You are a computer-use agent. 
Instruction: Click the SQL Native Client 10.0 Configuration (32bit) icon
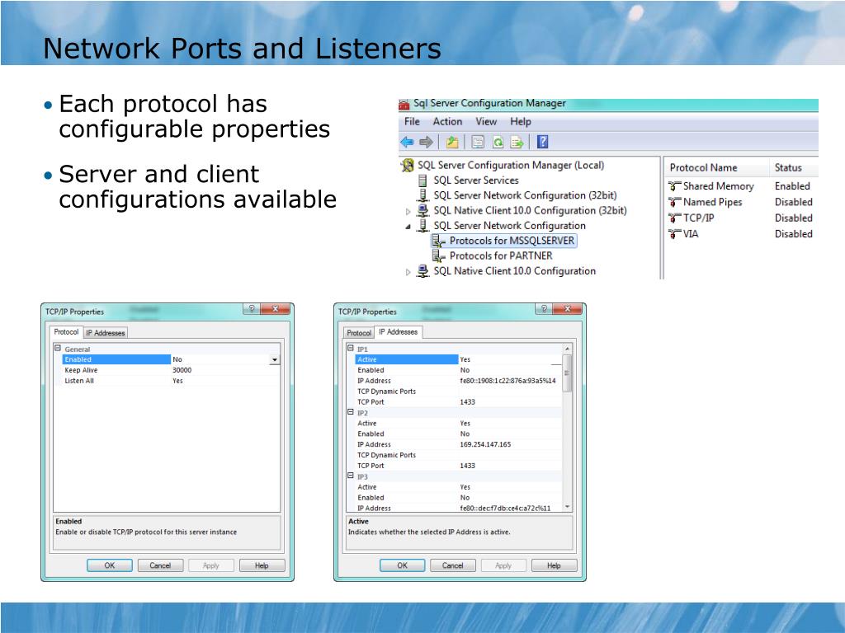(423, 210)
